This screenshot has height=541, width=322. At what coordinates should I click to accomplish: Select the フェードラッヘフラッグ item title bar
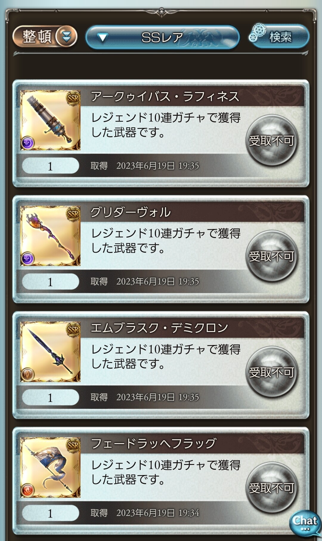(x=192, y=443)
